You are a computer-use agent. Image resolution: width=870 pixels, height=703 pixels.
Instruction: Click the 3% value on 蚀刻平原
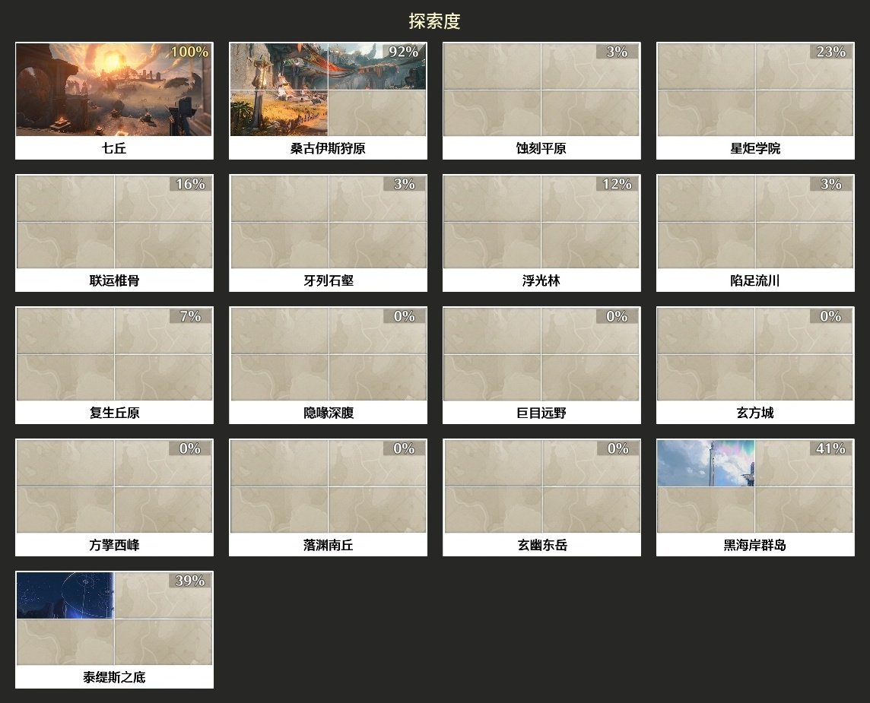[x=617, y=52]
